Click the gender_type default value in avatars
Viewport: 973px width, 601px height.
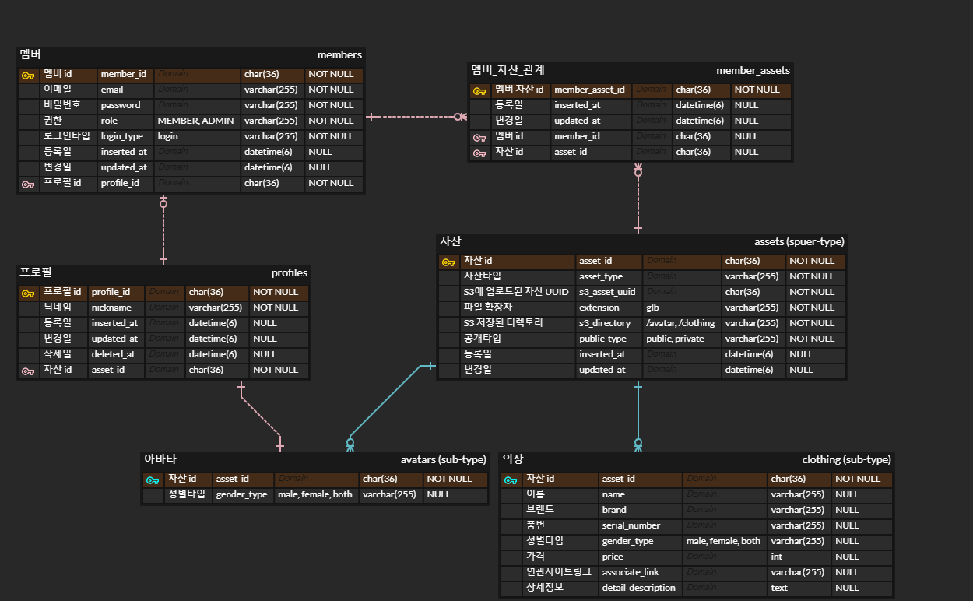[x=315, y=494]
